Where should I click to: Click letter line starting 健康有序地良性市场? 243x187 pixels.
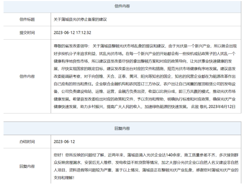pyautogui.click(x=143, y=61)
